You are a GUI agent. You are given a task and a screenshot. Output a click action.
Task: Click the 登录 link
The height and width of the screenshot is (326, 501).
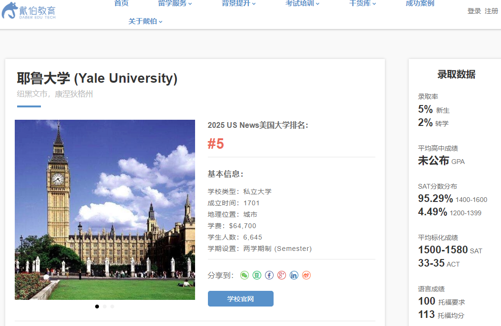[474, 11]
